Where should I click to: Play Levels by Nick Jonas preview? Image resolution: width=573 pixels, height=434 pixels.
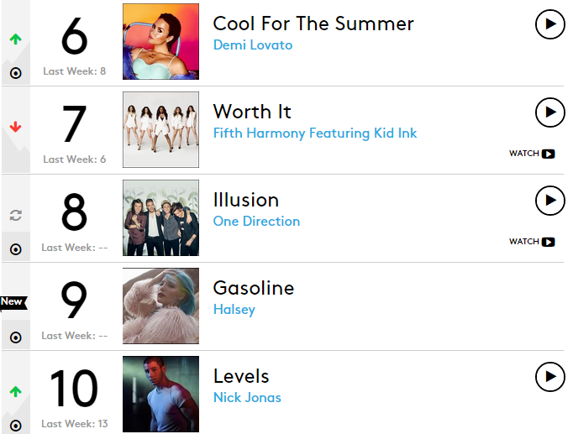pyautogui.click(x=549, y=377)
